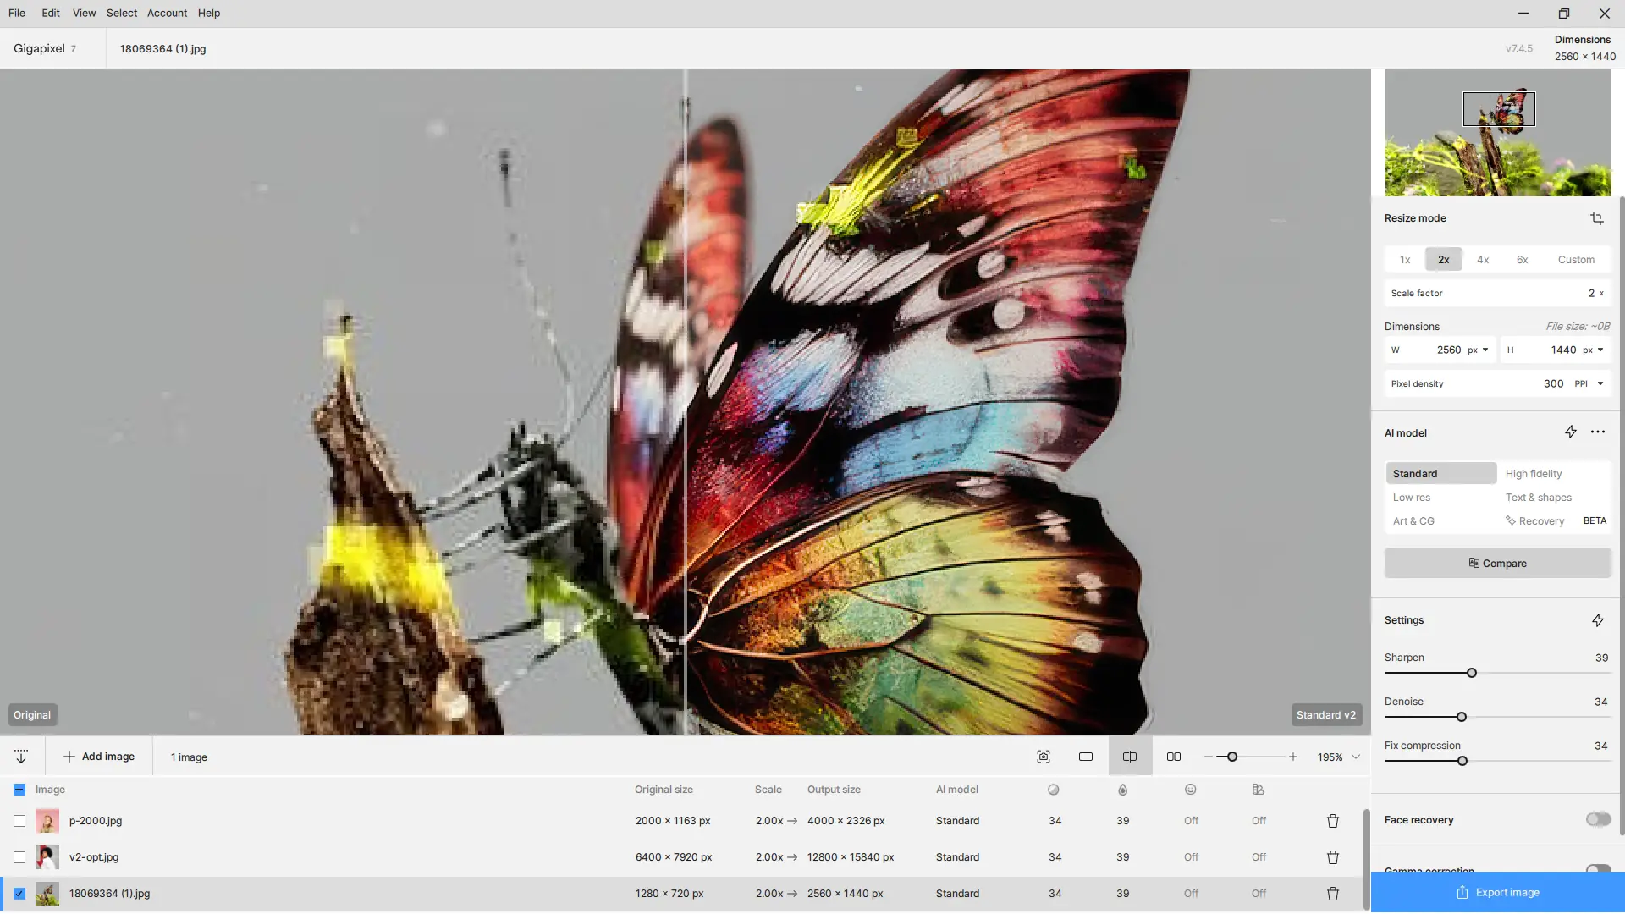Check the p-2000.jpg checkbox

(x=19, y=821)
